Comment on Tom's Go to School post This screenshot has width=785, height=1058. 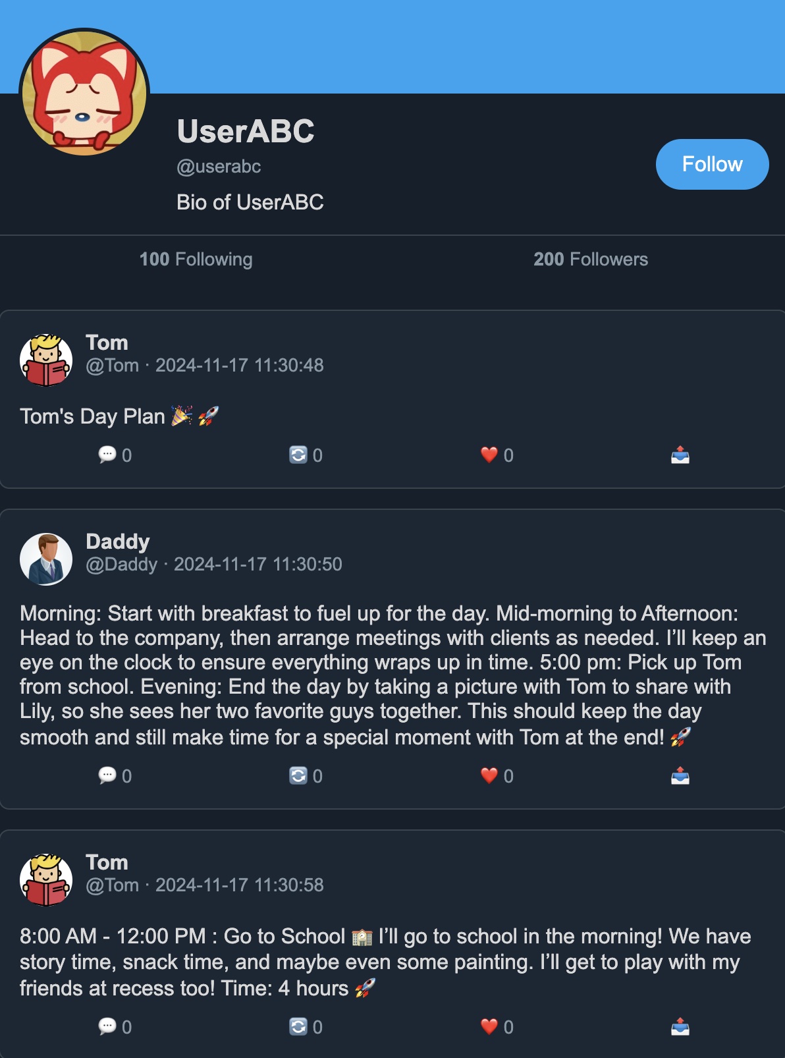click(107, 1026)
